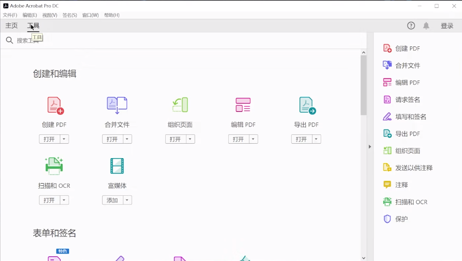Select 扫描和 OCR in the right sidebar
Image resolution: width=462 pixels, height=261 pixels.
point(405,202)
